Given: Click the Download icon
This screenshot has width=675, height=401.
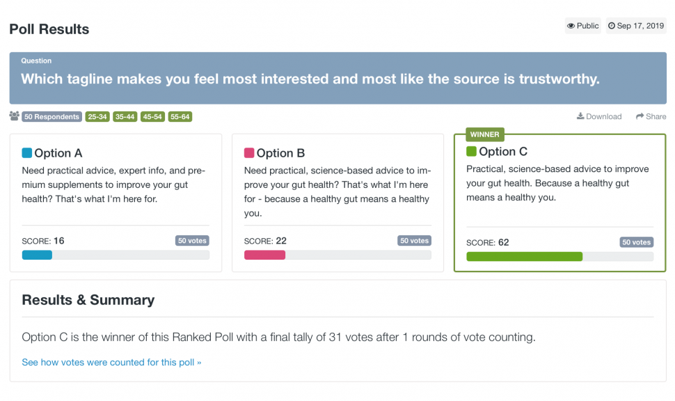Looking at the screenshot, I should [x=580, y=116].
